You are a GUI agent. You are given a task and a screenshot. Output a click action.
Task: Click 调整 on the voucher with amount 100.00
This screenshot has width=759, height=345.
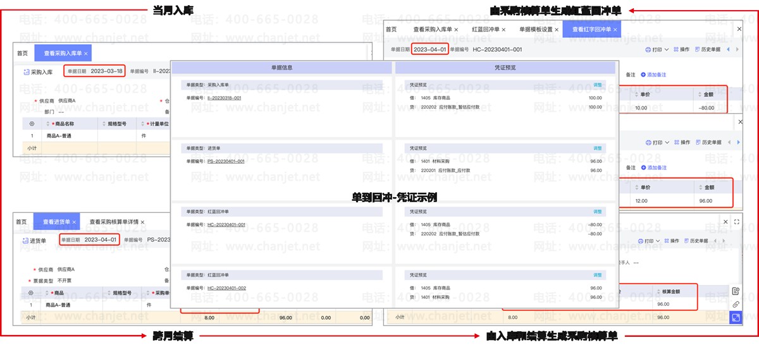coord(597,85)
